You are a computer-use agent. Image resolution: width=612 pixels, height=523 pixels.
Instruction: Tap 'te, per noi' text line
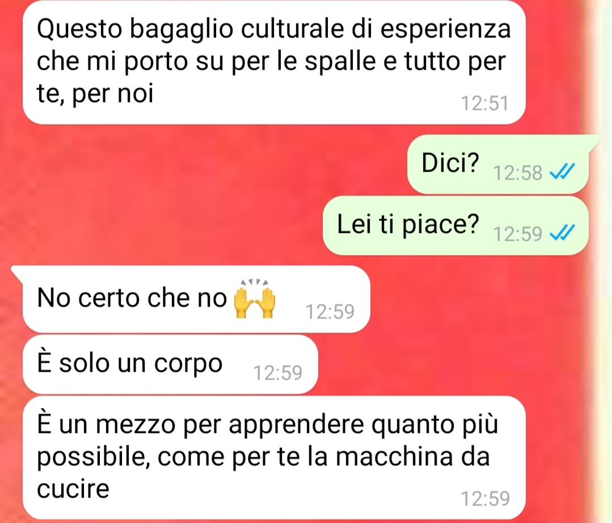(x=95, y=94)
